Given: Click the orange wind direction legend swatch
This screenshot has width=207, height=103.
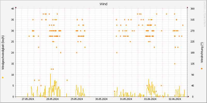Looking at the screenshot, I should (x=202, y=68).
